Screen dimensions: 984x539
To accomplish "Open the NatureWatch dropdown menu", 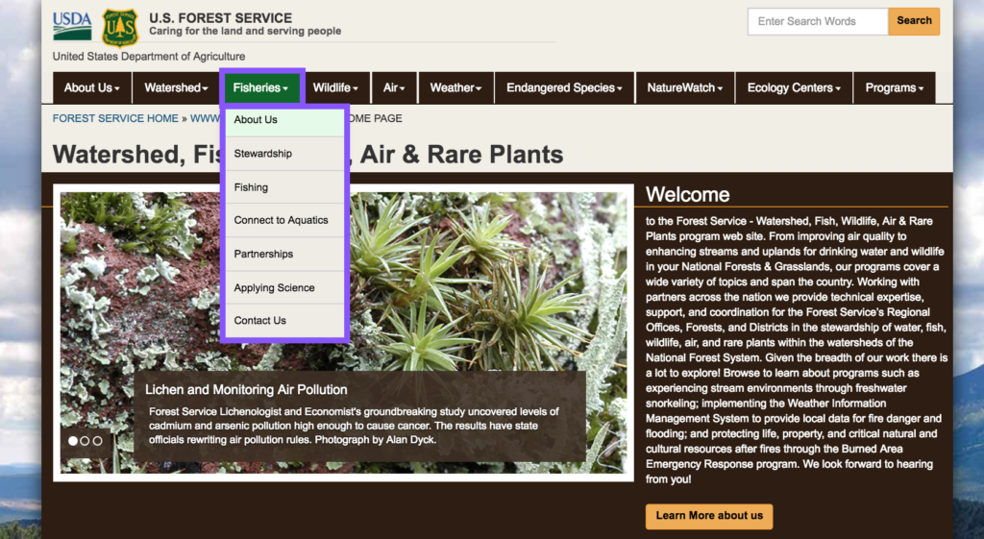I will [685, 87].
